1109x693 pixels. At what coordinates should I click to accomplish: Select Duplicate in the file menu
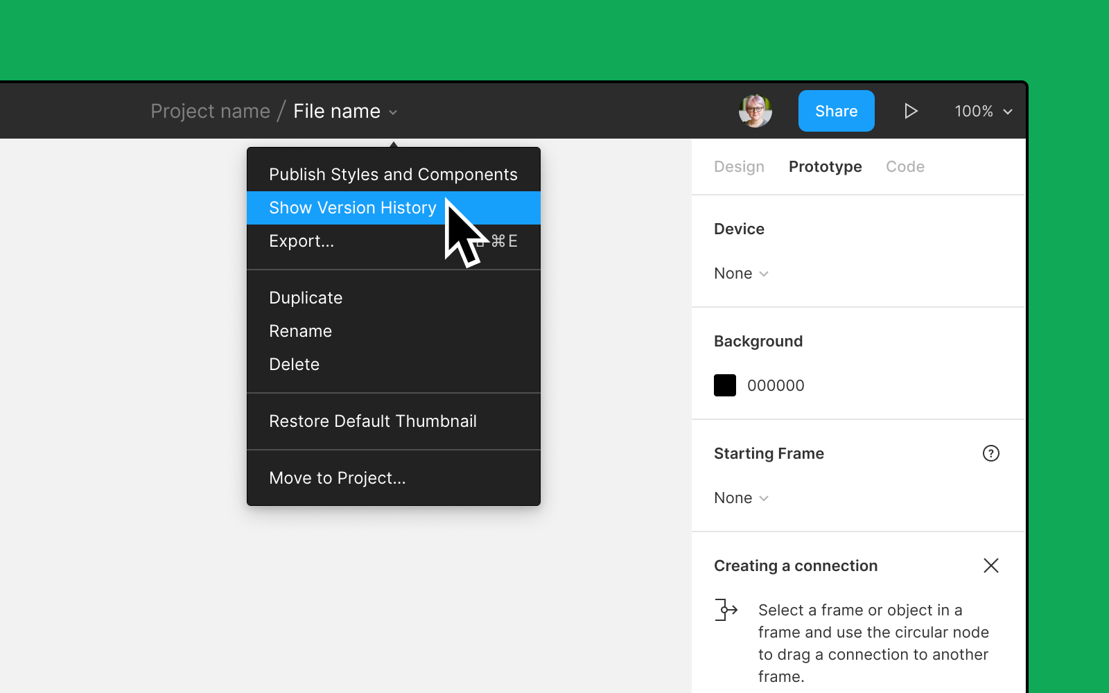305,297
